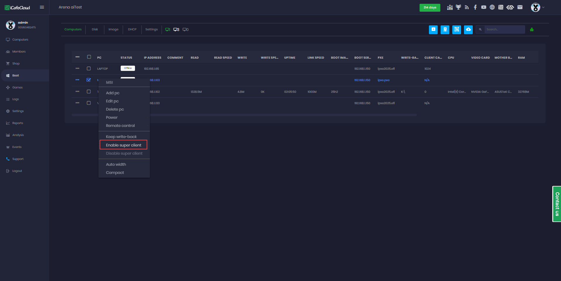
Task: Expand the admin profile dropdown arrow
Action: coord(543,7)
